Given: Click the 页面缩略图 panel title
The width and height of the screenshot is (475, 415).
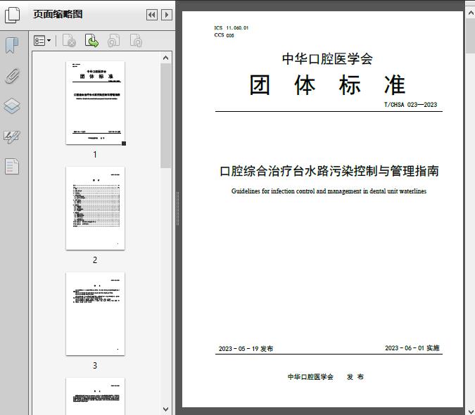Looking at the screenshot, I should tap(58, 14).
